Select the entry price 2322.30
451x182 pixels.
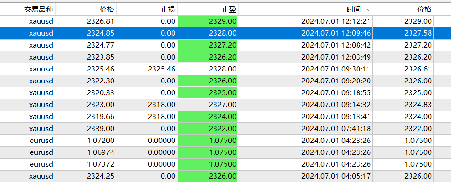(x=101, y=81)
